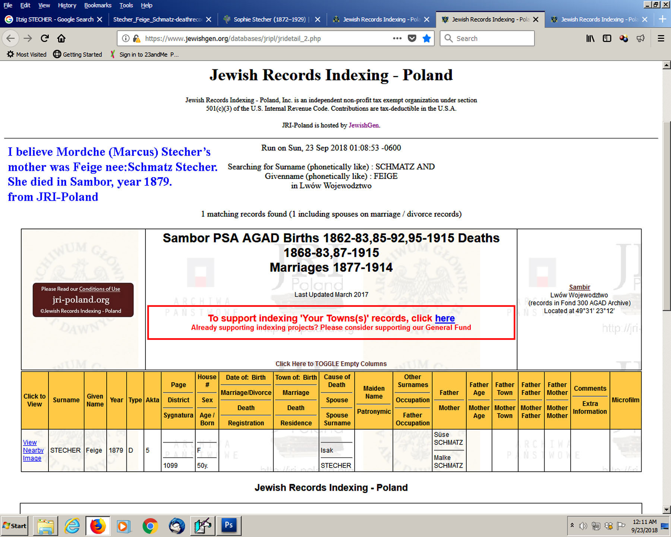Open the History menu
The height and width of the screenshot is (537, 671).
(x=67, y=5)
